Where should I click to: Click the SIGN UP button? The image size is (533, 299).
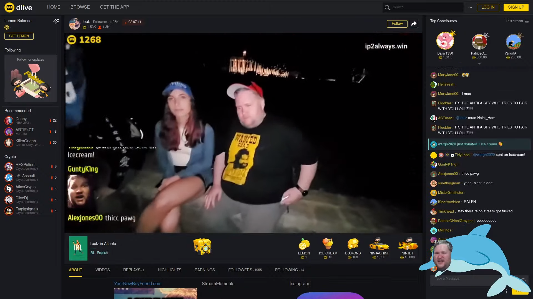tap(516, 7)
